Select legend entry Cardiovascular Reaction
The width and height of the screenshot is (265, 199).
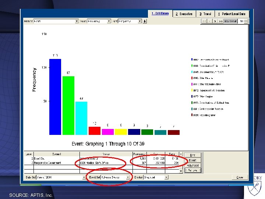208,109
